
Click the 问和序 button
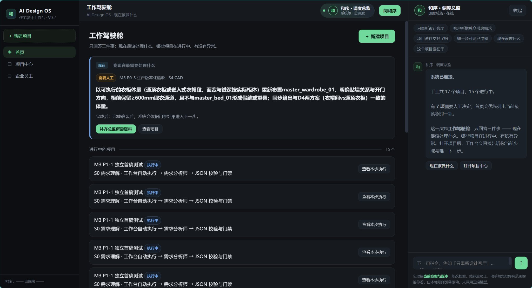click(x=390, y=11)
